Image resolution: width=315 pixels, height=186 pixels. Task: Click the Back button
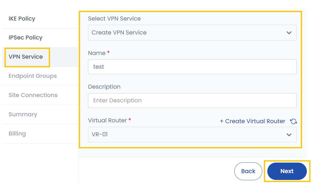click(x=248, y=171)
